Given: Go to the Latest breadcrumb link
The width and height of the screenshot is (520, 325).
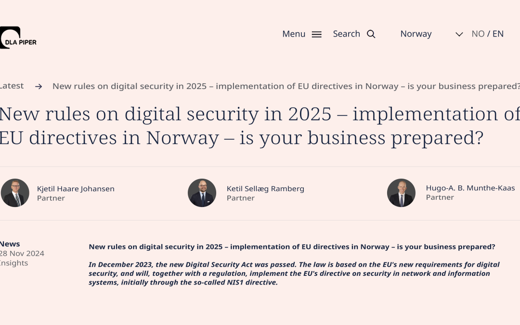Looking at the screenshot, I should coord(12,86).
